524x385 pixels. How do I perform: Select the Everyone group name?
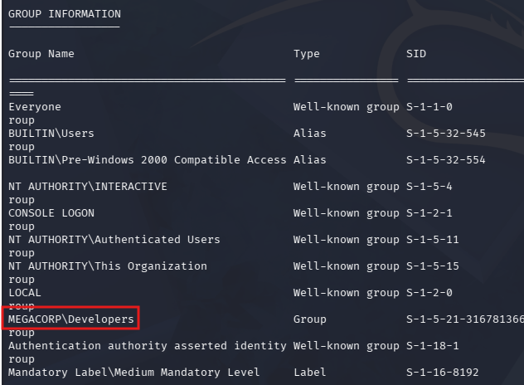pyautogui.click(x=35, y=107)
